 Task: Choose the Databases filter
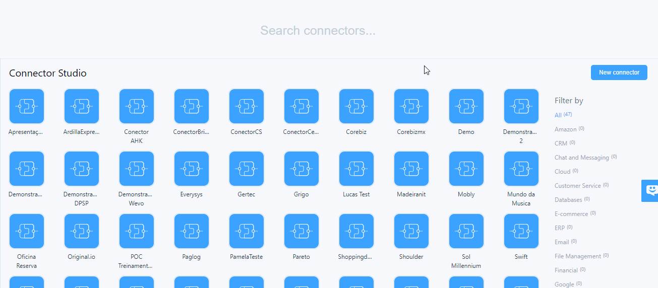(x=568, y=200)
